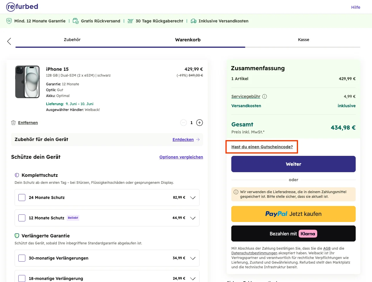Click the trash icon next to Entfernen
This screenshot has height=282, width=372.
click(13, 123)
